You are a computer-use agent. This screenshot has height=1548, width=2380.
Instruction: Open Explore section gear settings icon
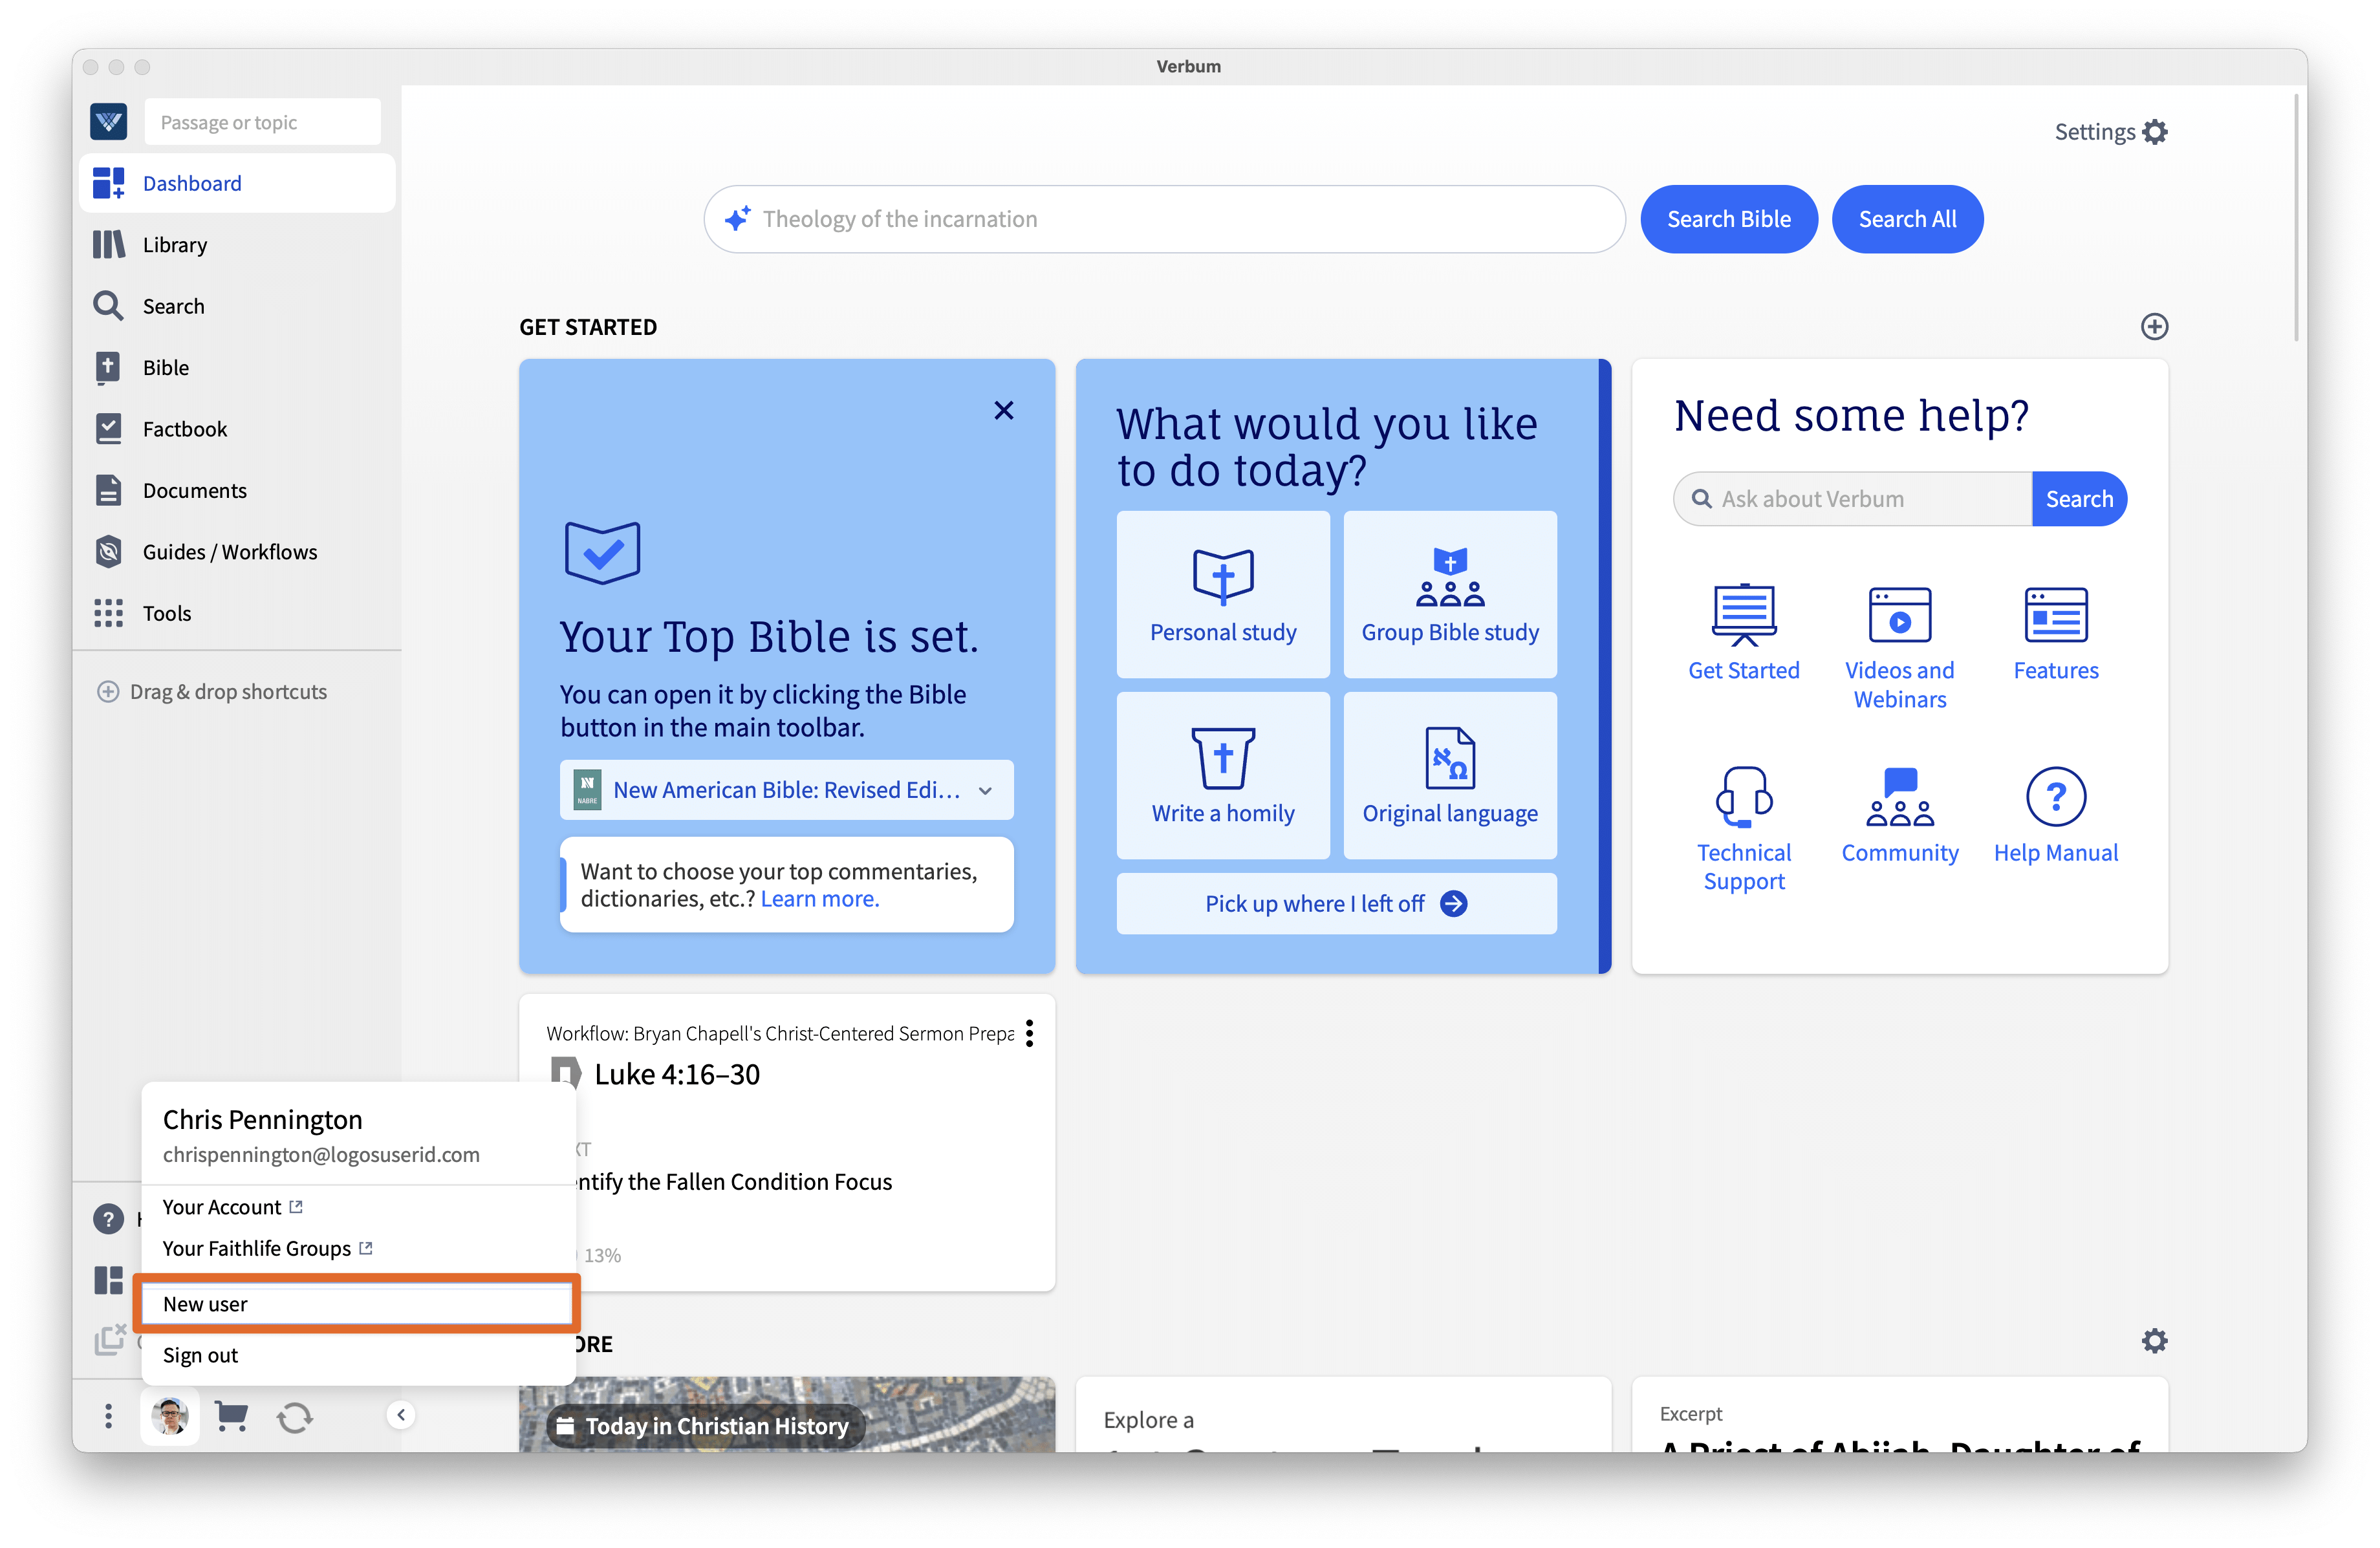(x=2154, y=1341)
